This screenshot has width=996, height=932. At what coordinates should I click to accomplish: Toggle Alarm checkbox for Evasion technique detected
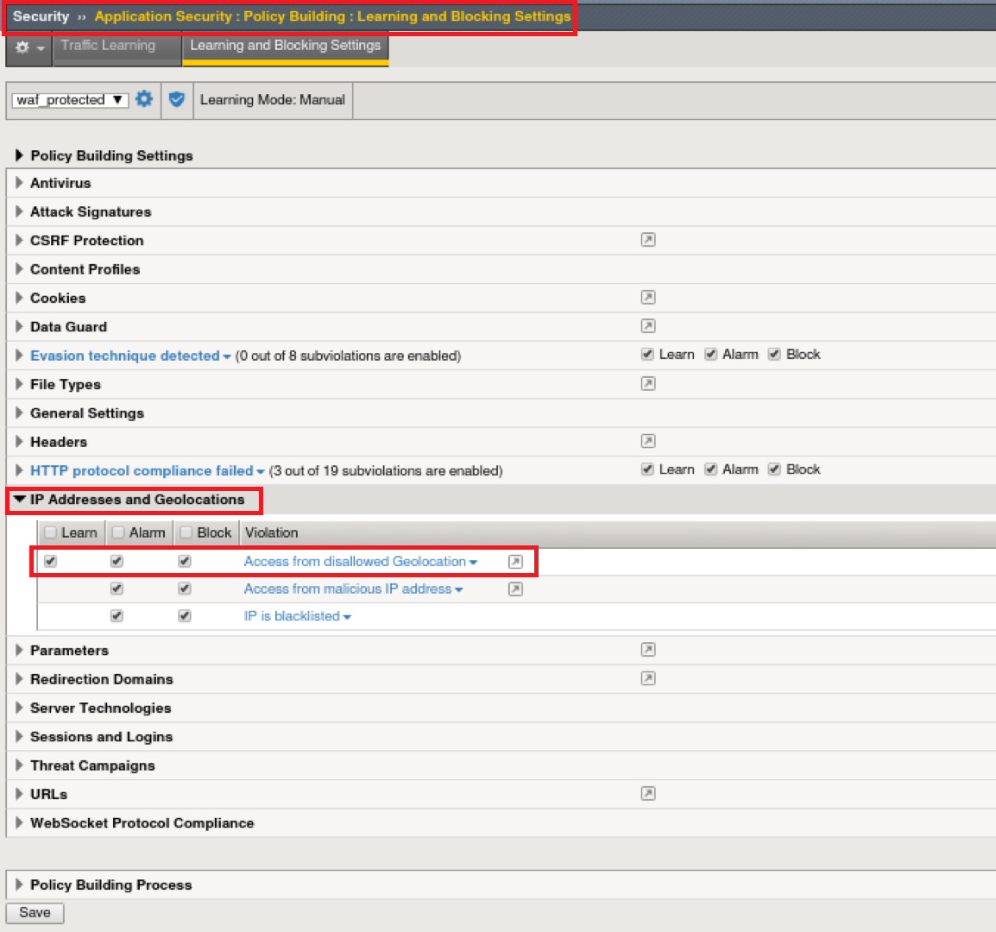(x=711, y=355)
